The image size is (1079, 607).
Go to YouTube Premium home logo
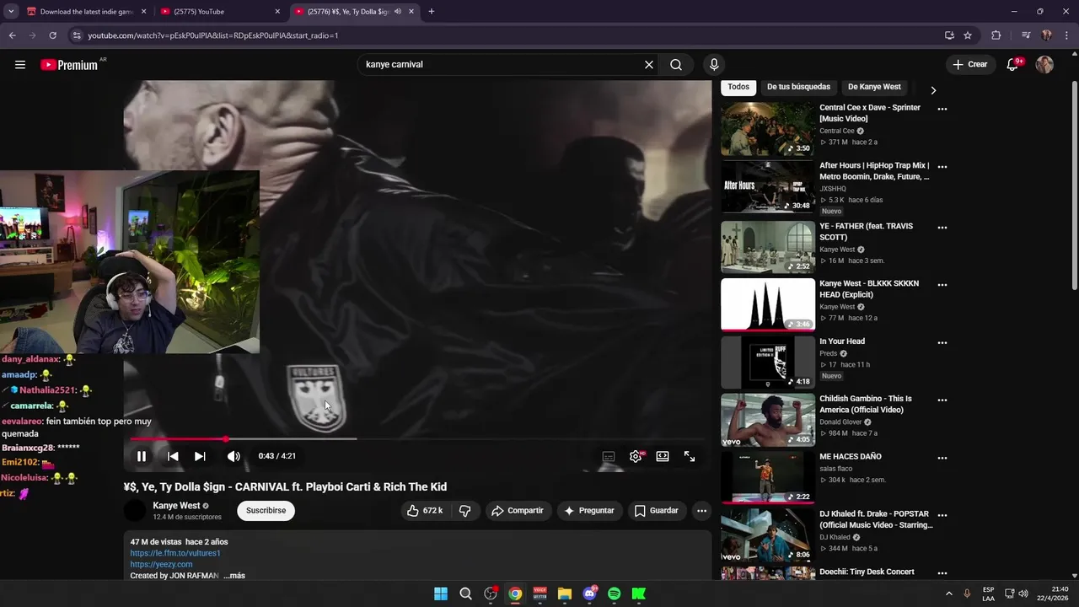[x=69, y=65]
